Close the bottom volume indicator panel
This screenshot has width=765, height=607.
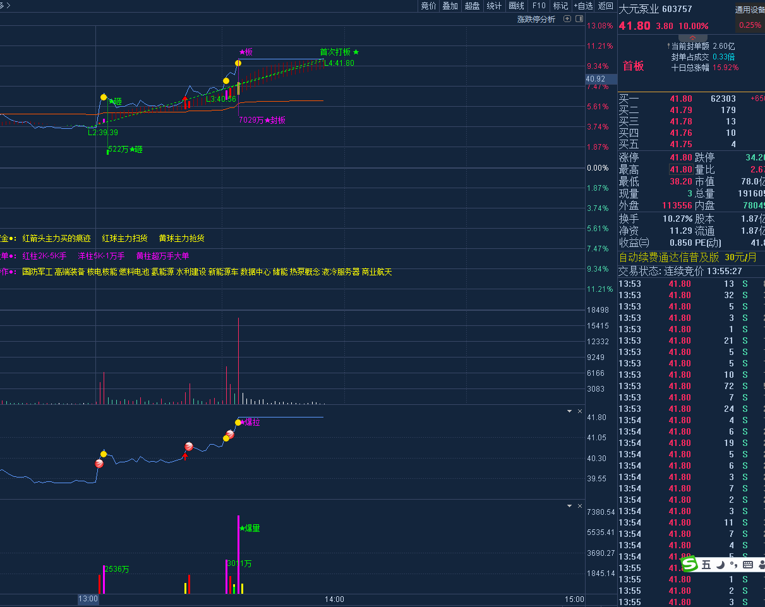click(579, 506)
